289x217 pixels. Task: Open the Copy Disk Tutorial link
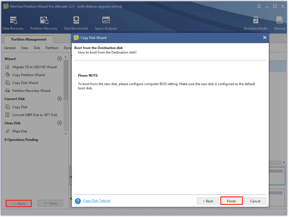[x=97, y=201]
